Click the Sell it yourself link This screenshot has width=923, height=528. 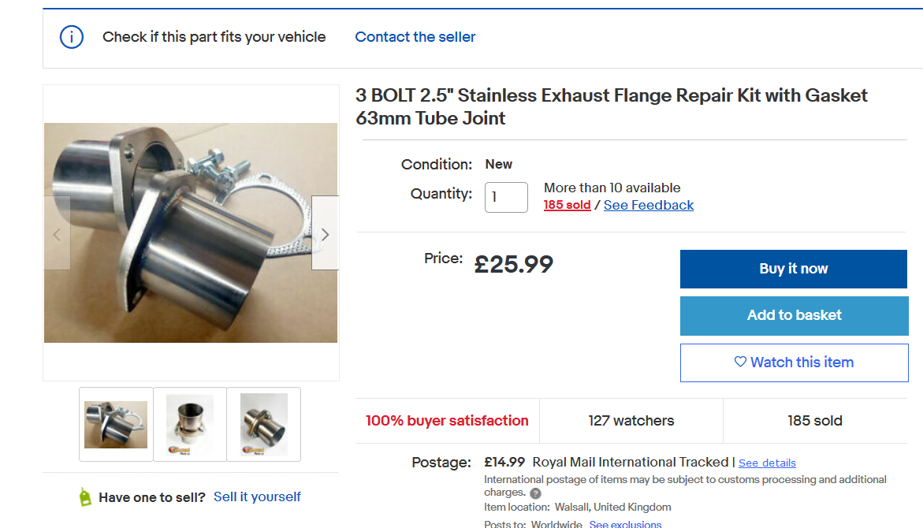(x=257, y=496)
